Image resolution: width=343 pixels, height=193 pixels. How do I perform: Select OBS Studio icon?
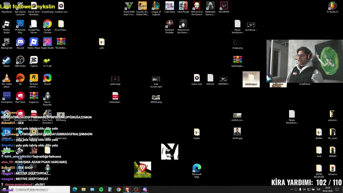20,61
